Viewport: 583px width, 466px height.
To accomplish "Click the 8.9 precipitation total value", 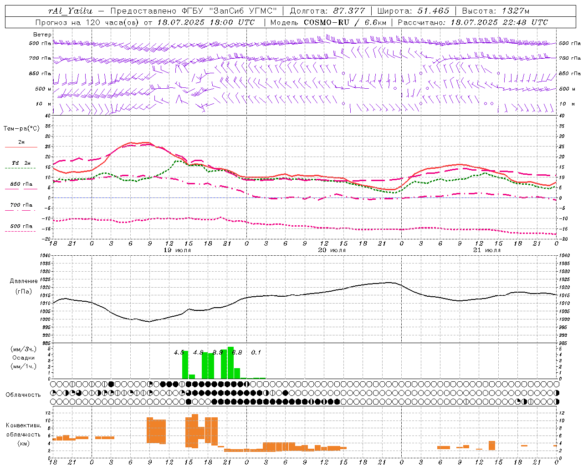I will click(x=218, y=352).
